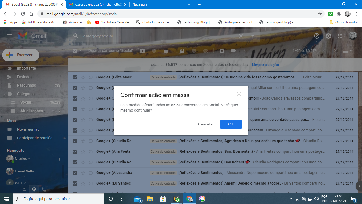This screenshot has width=362, height=204.
Task: Click add to tasks icon
Action: click(x=206, y=51)
